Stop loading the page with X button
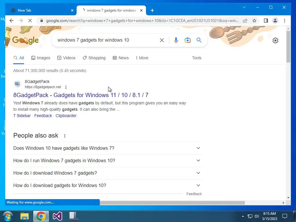The image size is (296, 222). coord(30,21)
